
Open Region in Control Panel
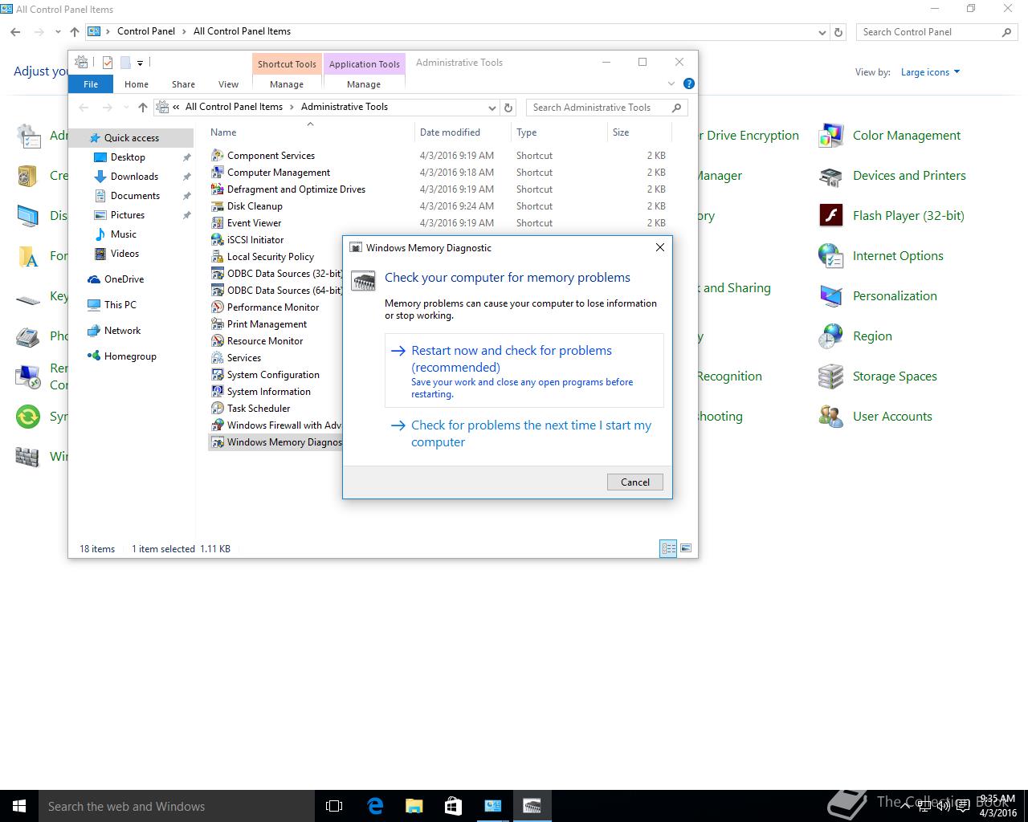[855, 336]
